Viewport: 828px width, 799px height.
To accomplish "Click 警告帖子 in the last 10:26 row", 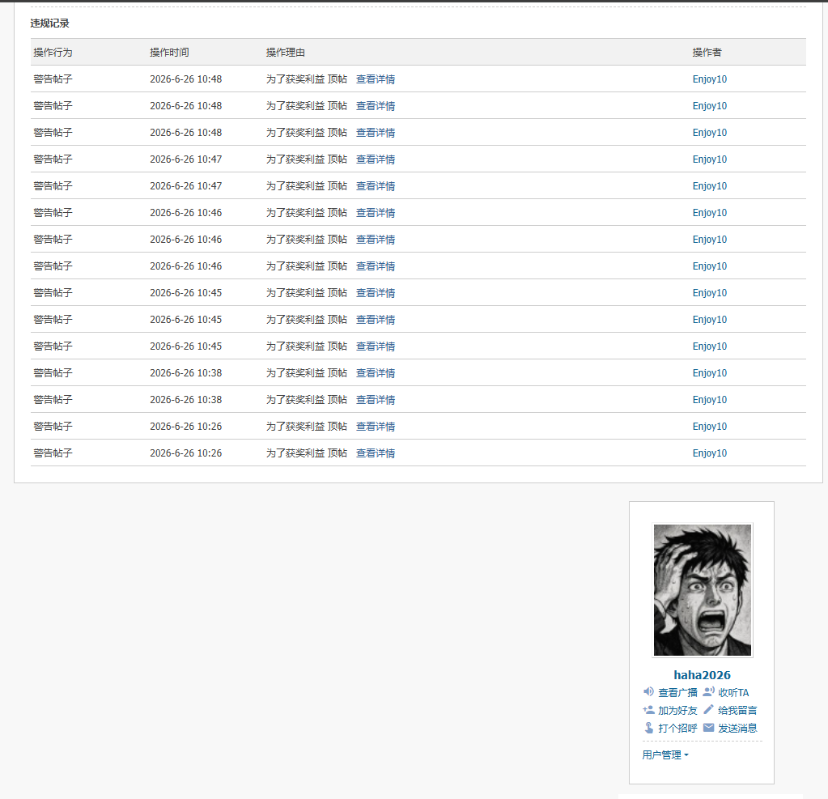I will coord(53,453).
